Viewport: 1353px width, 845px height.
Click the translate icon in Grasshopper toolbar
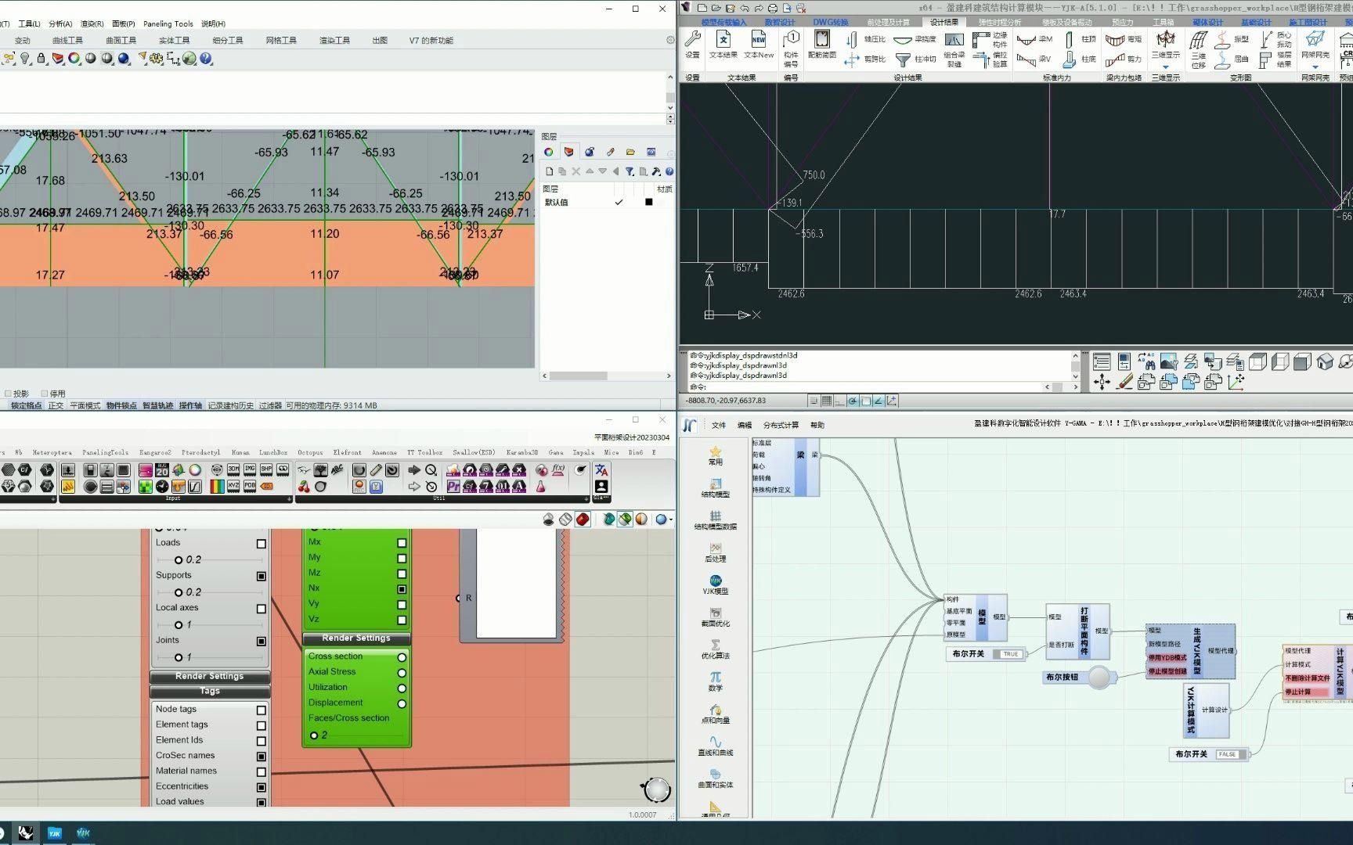[x=601, y=470]
